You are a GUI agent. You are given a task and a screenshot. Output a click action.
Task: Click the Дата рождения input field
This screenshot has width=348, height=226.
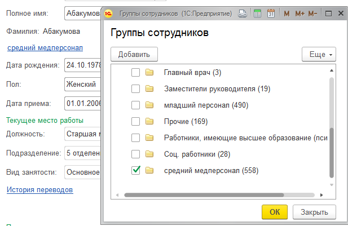click(x=82, y=65)
